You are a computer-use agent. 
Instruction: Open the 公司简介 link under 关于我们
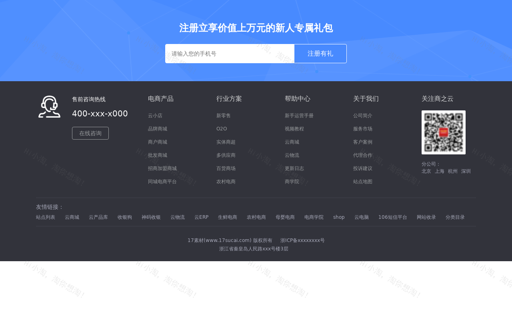click(x=362, y=115)
